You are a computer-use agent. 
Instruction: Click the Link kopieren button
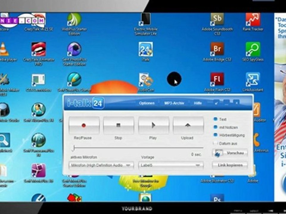point(230,165)
